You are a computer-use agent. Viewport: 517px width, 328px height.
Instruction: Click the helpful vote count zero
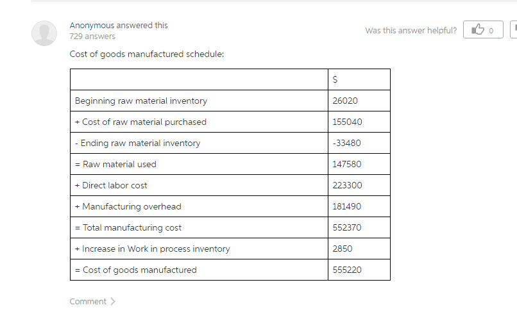(x=491, y=31)
